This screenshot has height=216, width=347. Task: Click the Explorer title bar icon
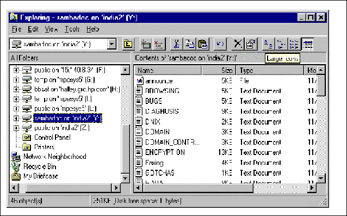tap(14, 17)
